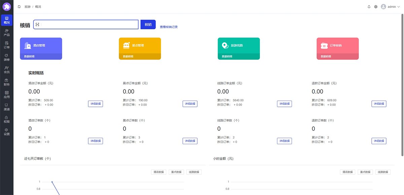
Task: Click 详细数据 for 线路订单数
Action: [x=284, y=141]
